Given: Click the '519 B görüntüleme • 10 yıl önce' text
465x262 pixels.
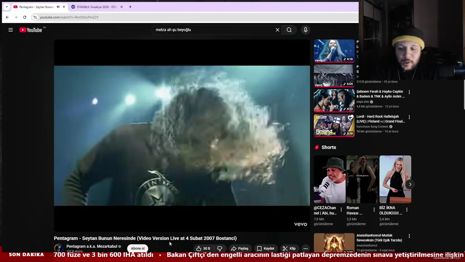Looking at the screenshot, I should pyautogui.click(x=377, y=82).
